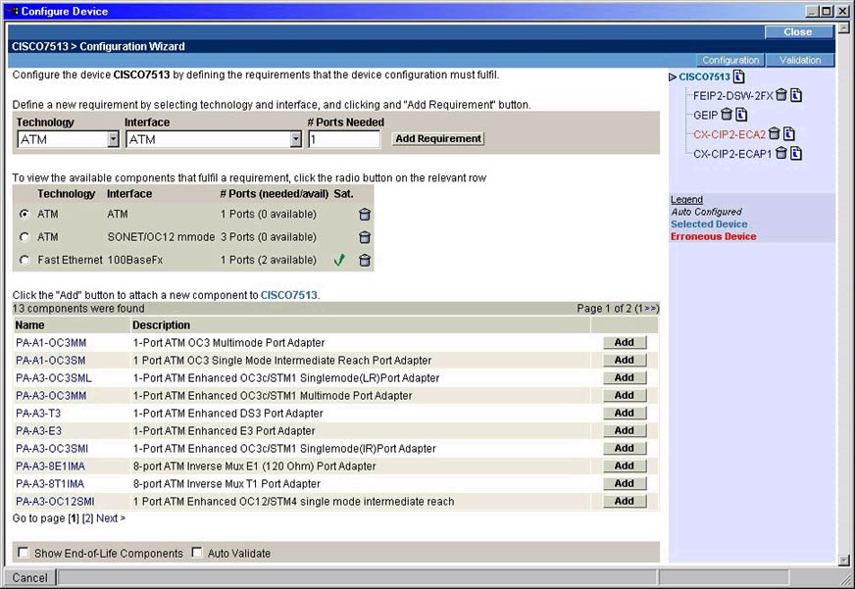Image resolution: width=855 pixels, height=589 pixels.
Task: Click the Add Requirement button
Action: point(437,139)
